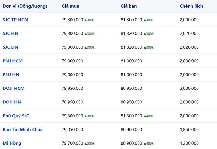
Task: Click the Giá bán column header
Action: click(x=129, y=6)
